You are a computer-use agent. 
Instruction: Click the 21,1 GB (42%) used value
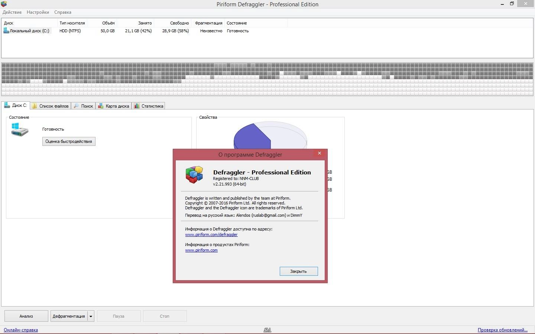tap(139, 31)
